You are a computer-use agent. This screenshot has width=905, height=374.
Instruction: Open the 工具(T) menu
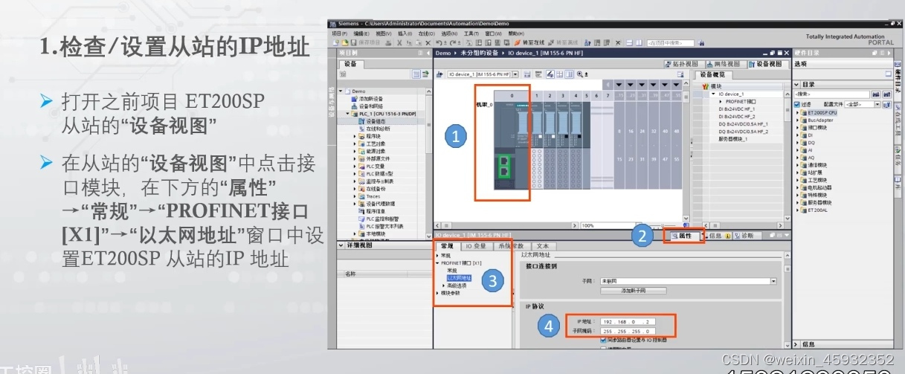(x=471, y=33)
